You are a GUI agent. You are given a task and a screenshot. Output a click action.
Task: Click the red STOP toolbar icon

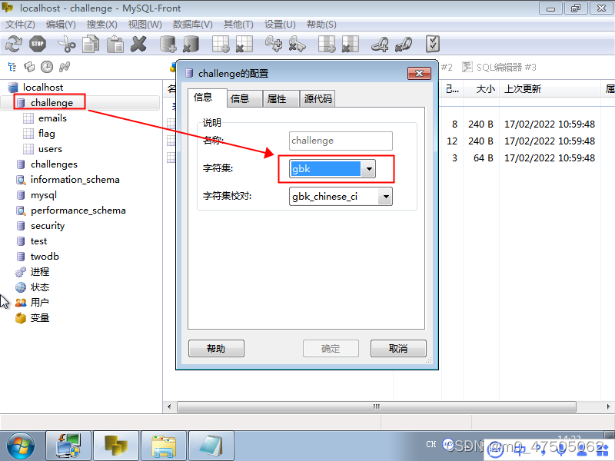[38, 44]
